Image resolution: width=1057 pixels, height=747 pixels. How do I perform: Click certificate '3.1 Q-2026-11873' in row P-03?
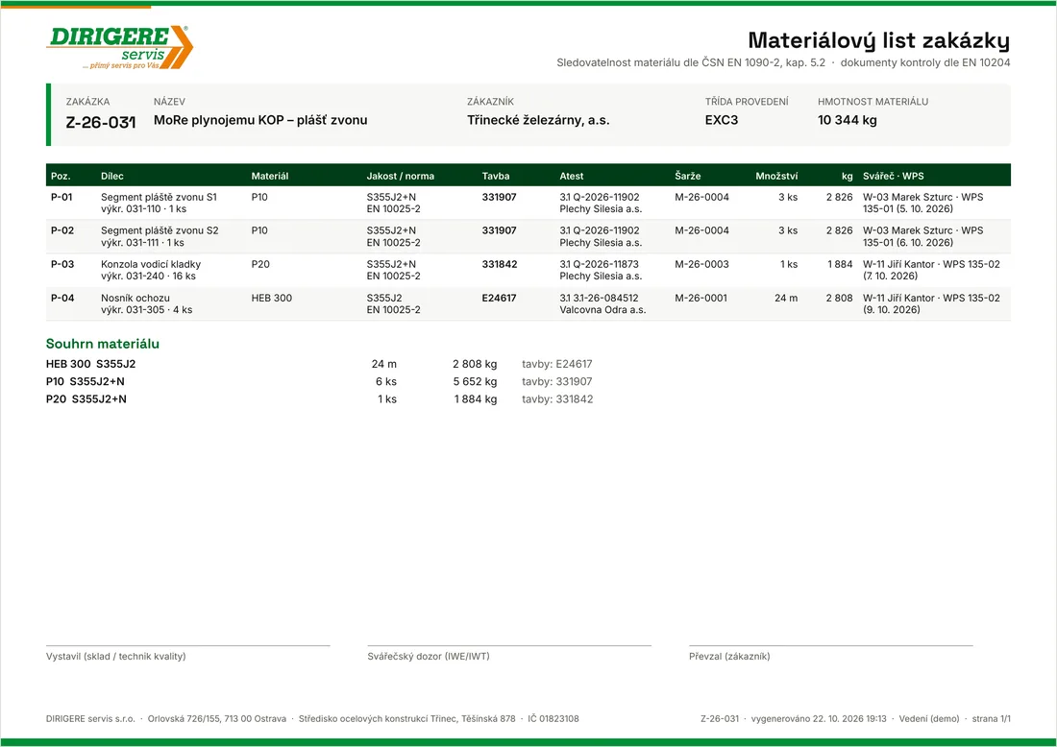tap(600, 264)
